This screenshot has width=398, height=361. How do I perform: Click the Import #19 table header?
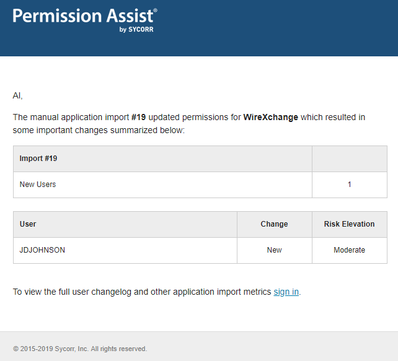(162, 159)
